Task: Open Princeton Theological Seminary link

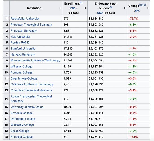Action: [31, 25]
